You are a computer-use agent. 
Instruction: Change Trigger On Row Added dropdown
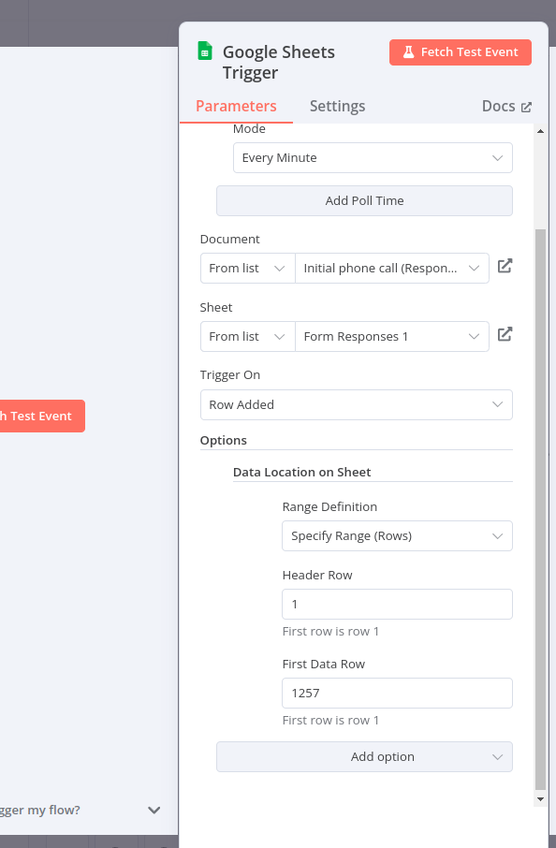(x=357, y=404)
